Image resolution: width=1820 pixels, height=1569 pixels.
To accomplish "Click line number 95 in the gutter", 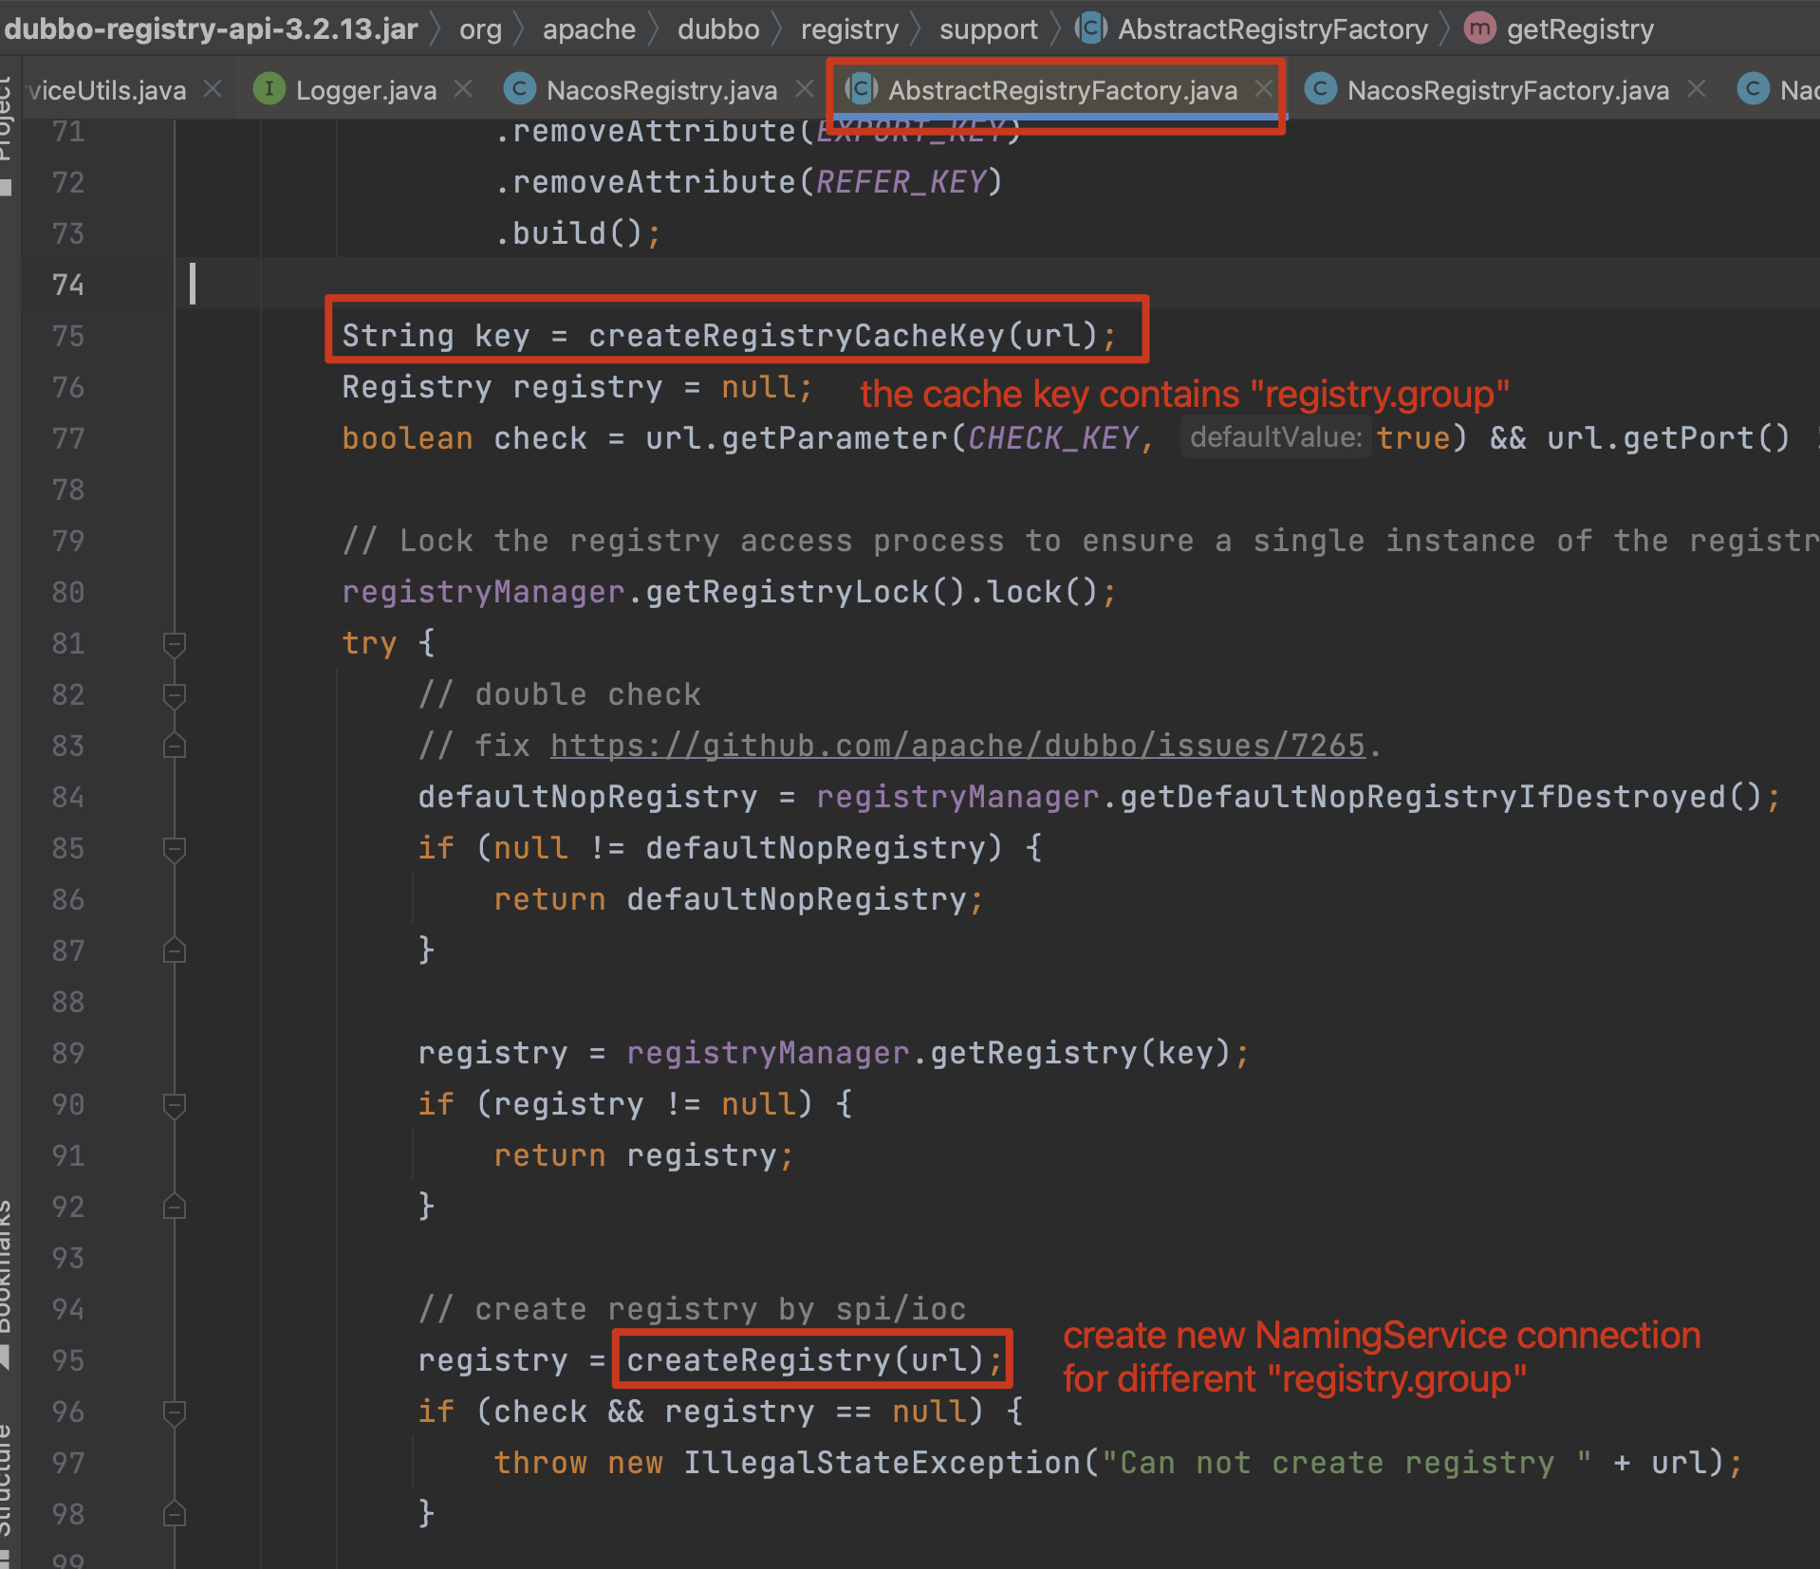I will (68, 1360).
